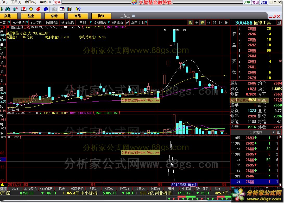Open the alarm bell alert icon
The height and width of the screenshot is (203, 284).
[15, 9]
